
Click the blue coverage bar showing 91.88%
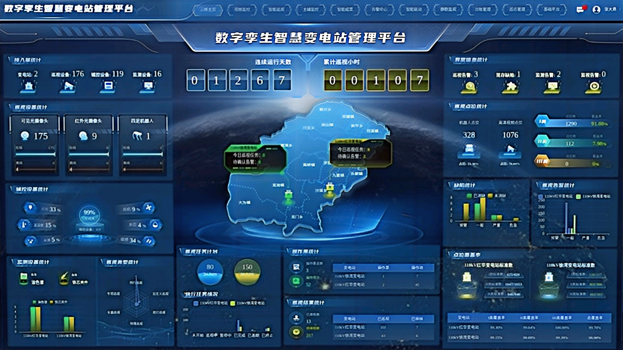[x=578, y=124]
